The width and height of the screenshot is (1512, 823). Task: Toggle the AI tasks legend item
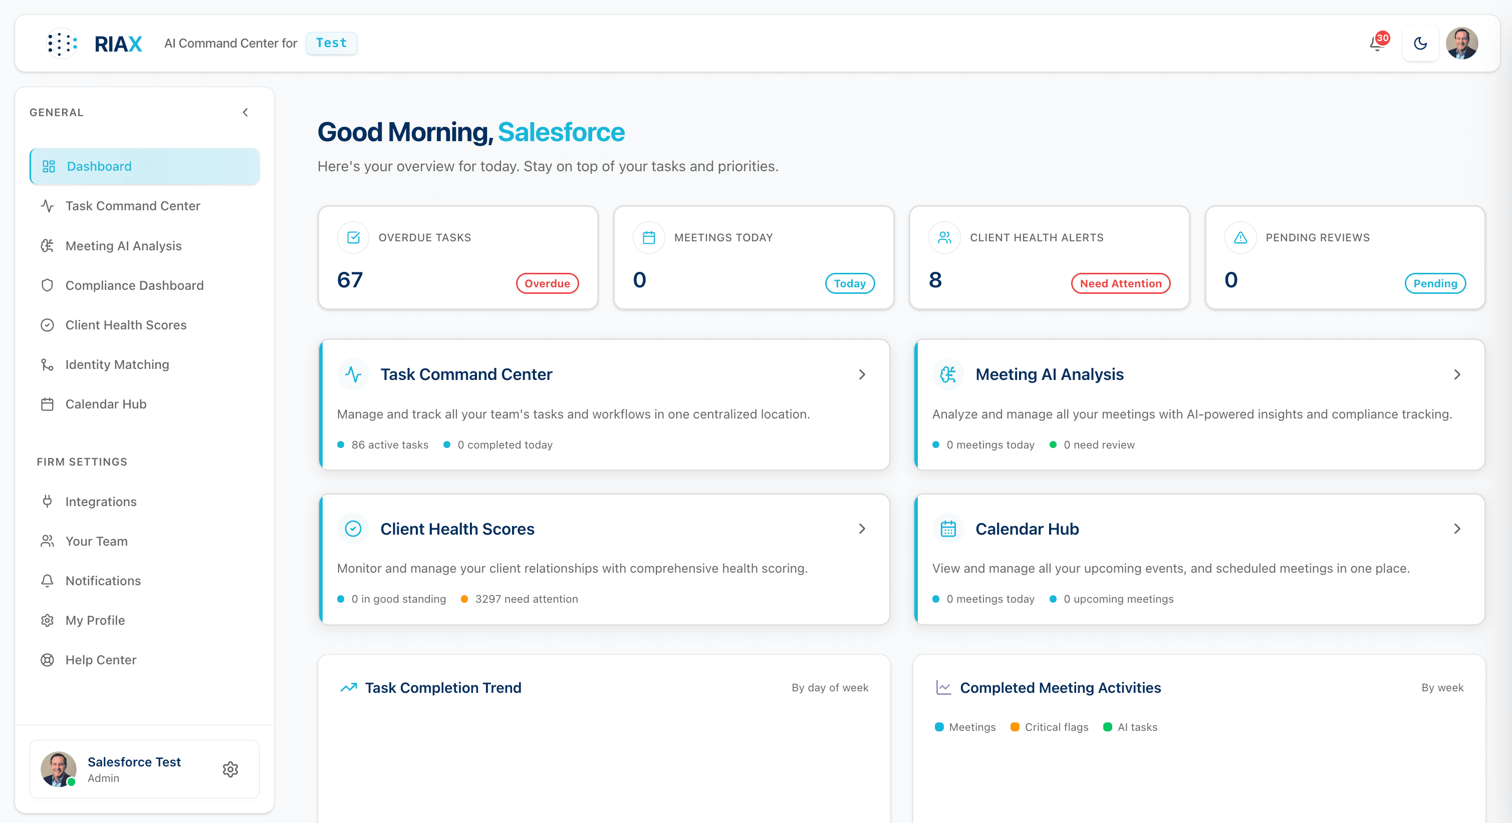pos(1130,727)
